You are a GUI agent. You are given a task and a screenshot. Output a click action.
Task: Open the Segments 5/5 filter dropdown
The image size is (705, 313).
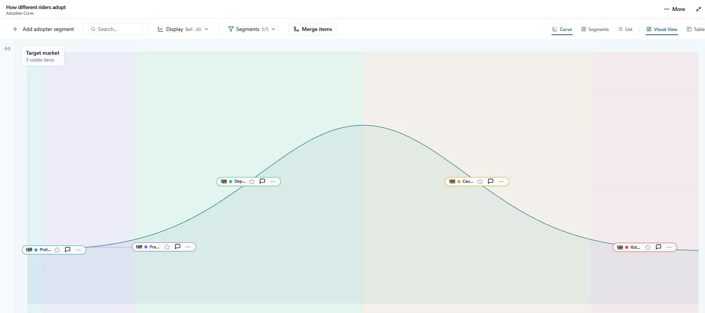[x=252, y=29]
